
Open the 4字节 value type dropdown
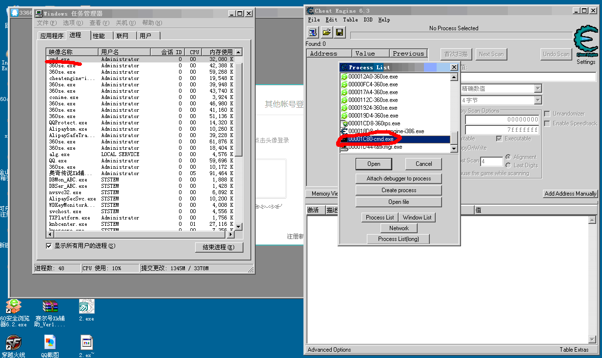538,100
